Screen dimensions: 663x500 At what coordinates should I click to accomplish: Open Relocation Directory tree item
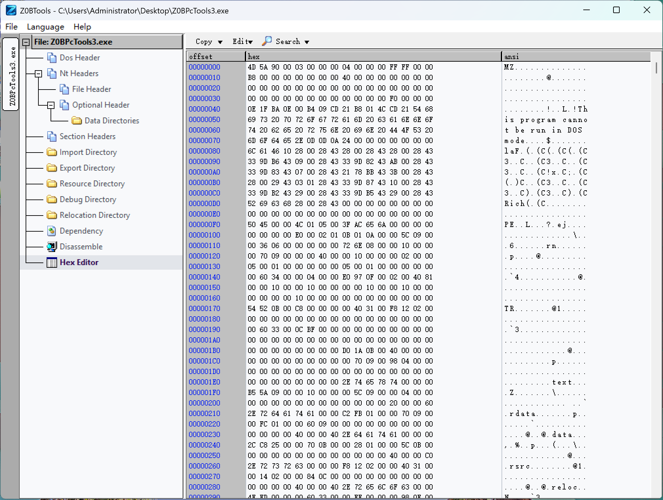[x=95, y=215]
